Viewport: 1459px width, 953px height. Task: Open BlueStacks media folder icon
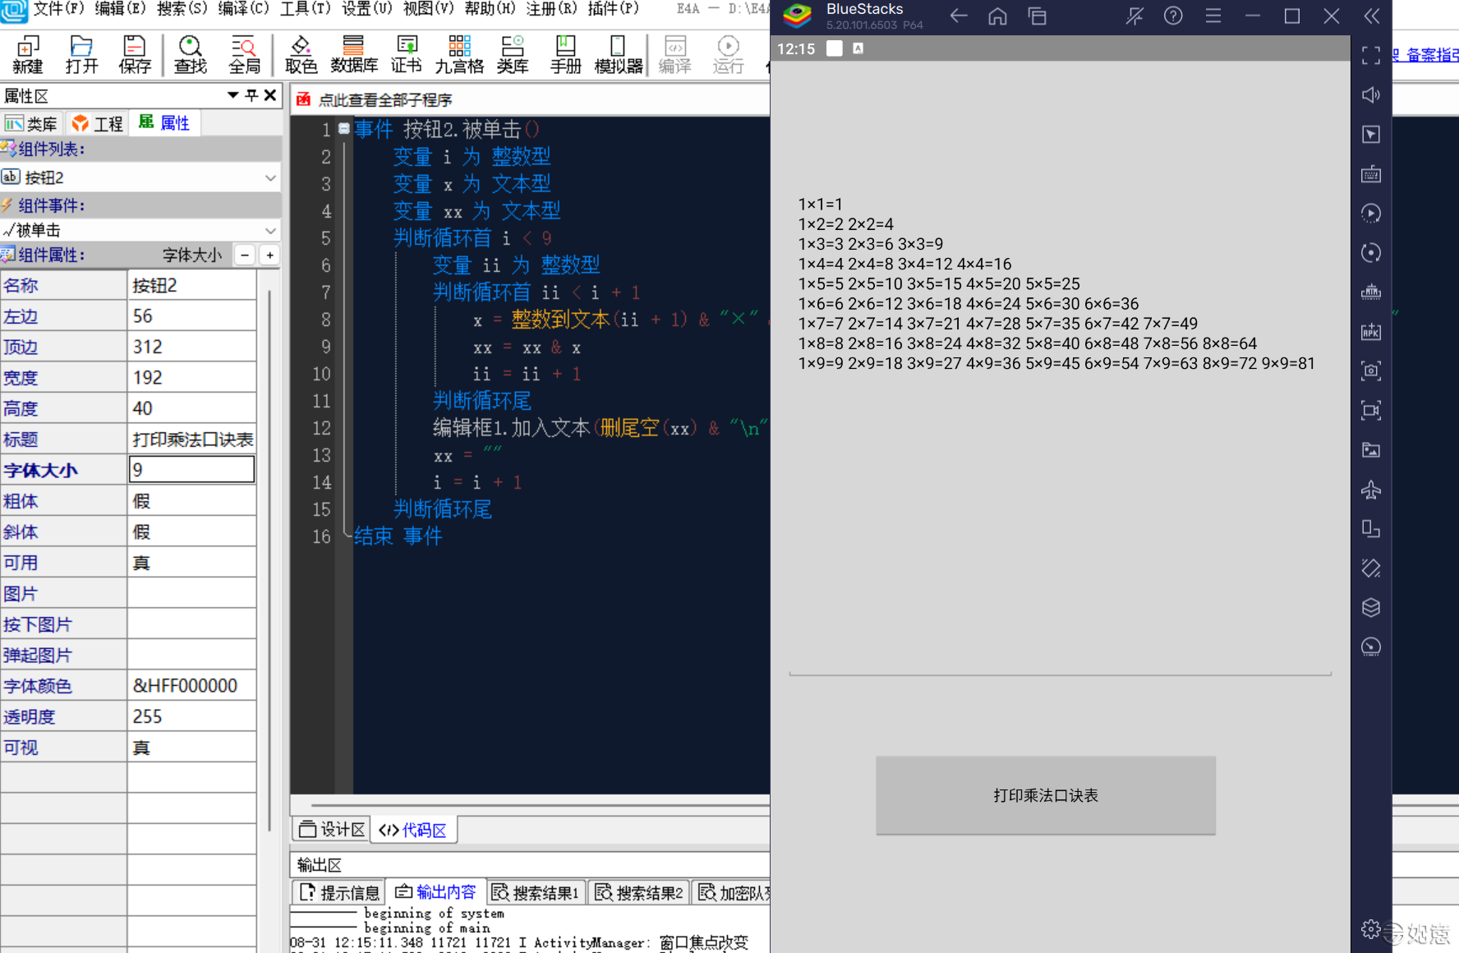pos(1371,449)
